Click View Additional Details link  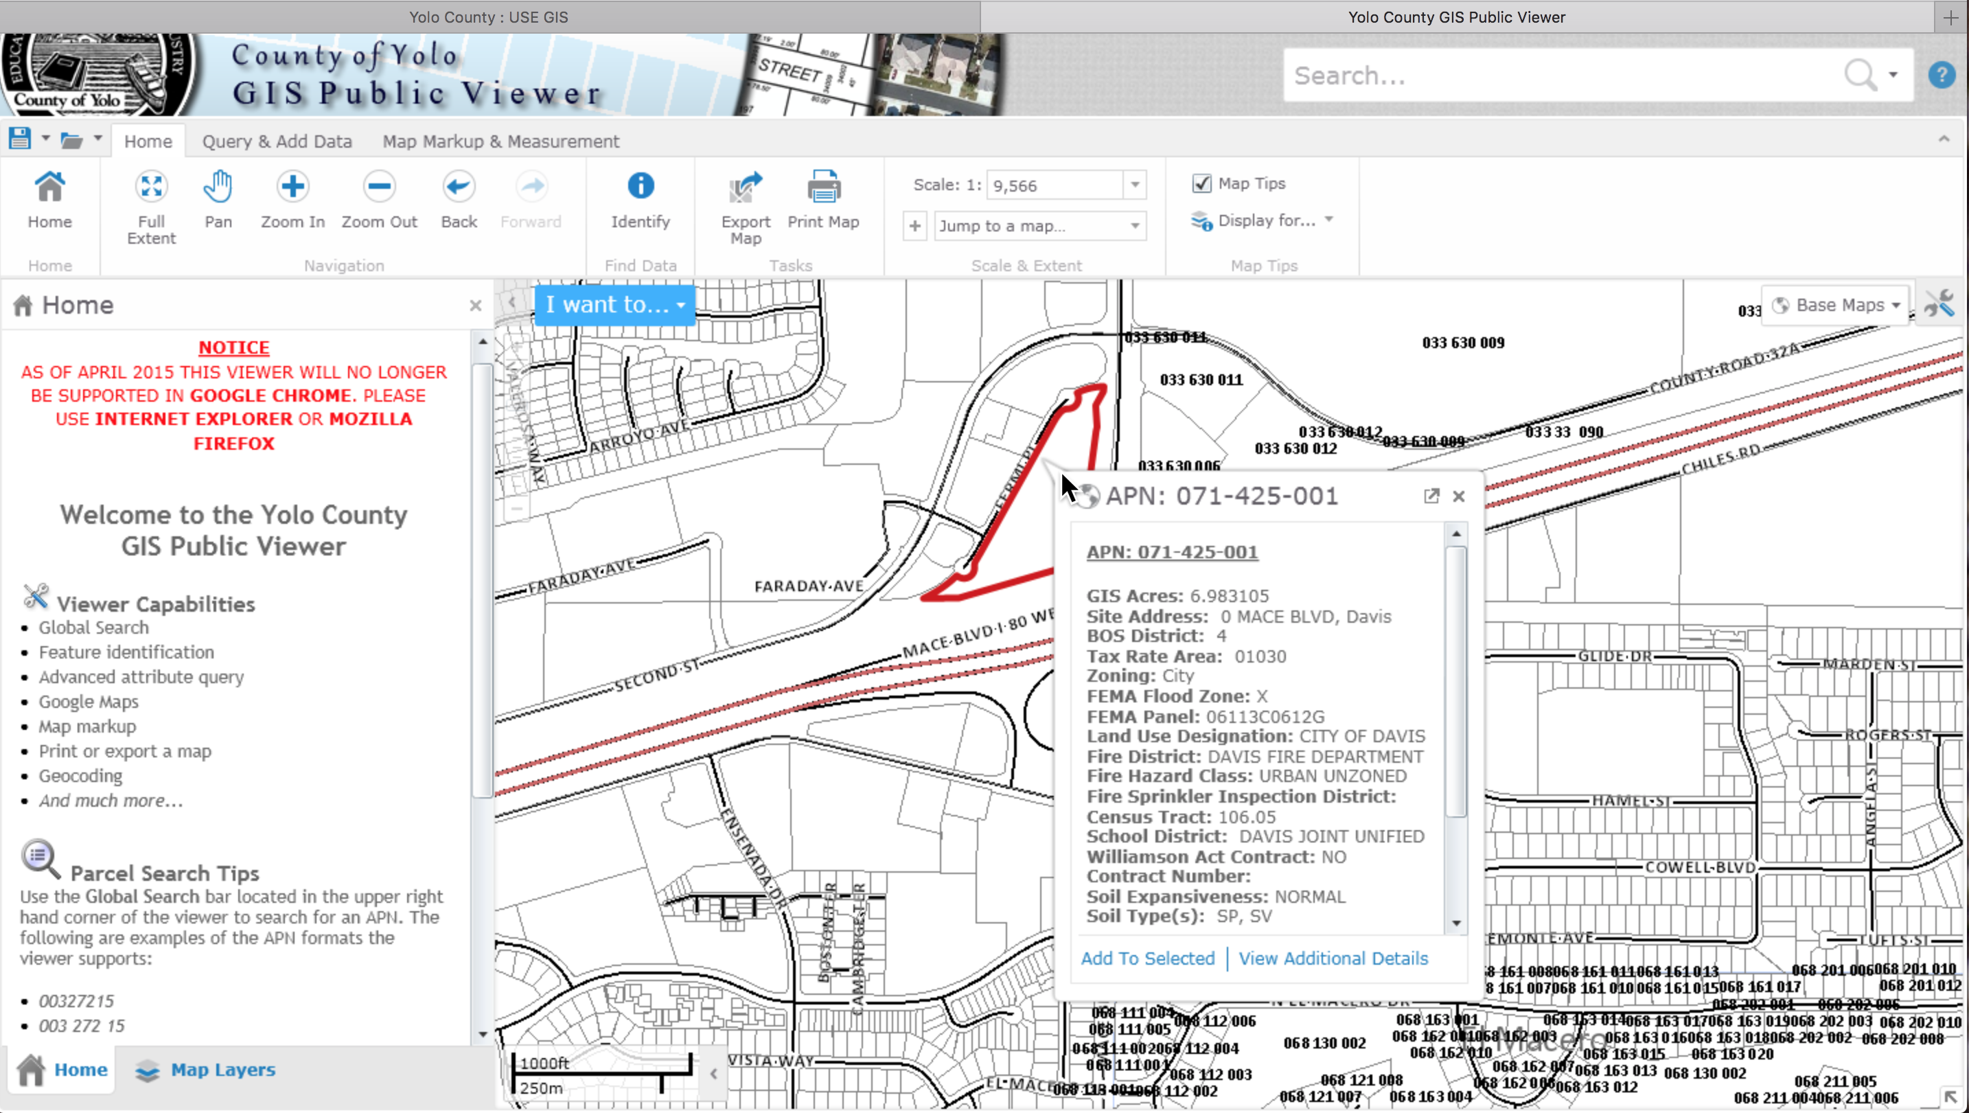click(x=1333, y=958)
